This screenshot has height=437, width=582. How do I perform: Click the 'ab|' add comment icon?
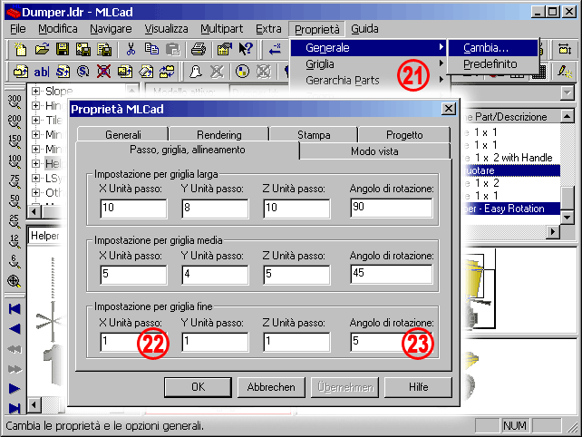click(x=41, y=72)
